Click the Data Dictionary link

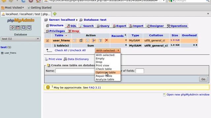(78, 59)
